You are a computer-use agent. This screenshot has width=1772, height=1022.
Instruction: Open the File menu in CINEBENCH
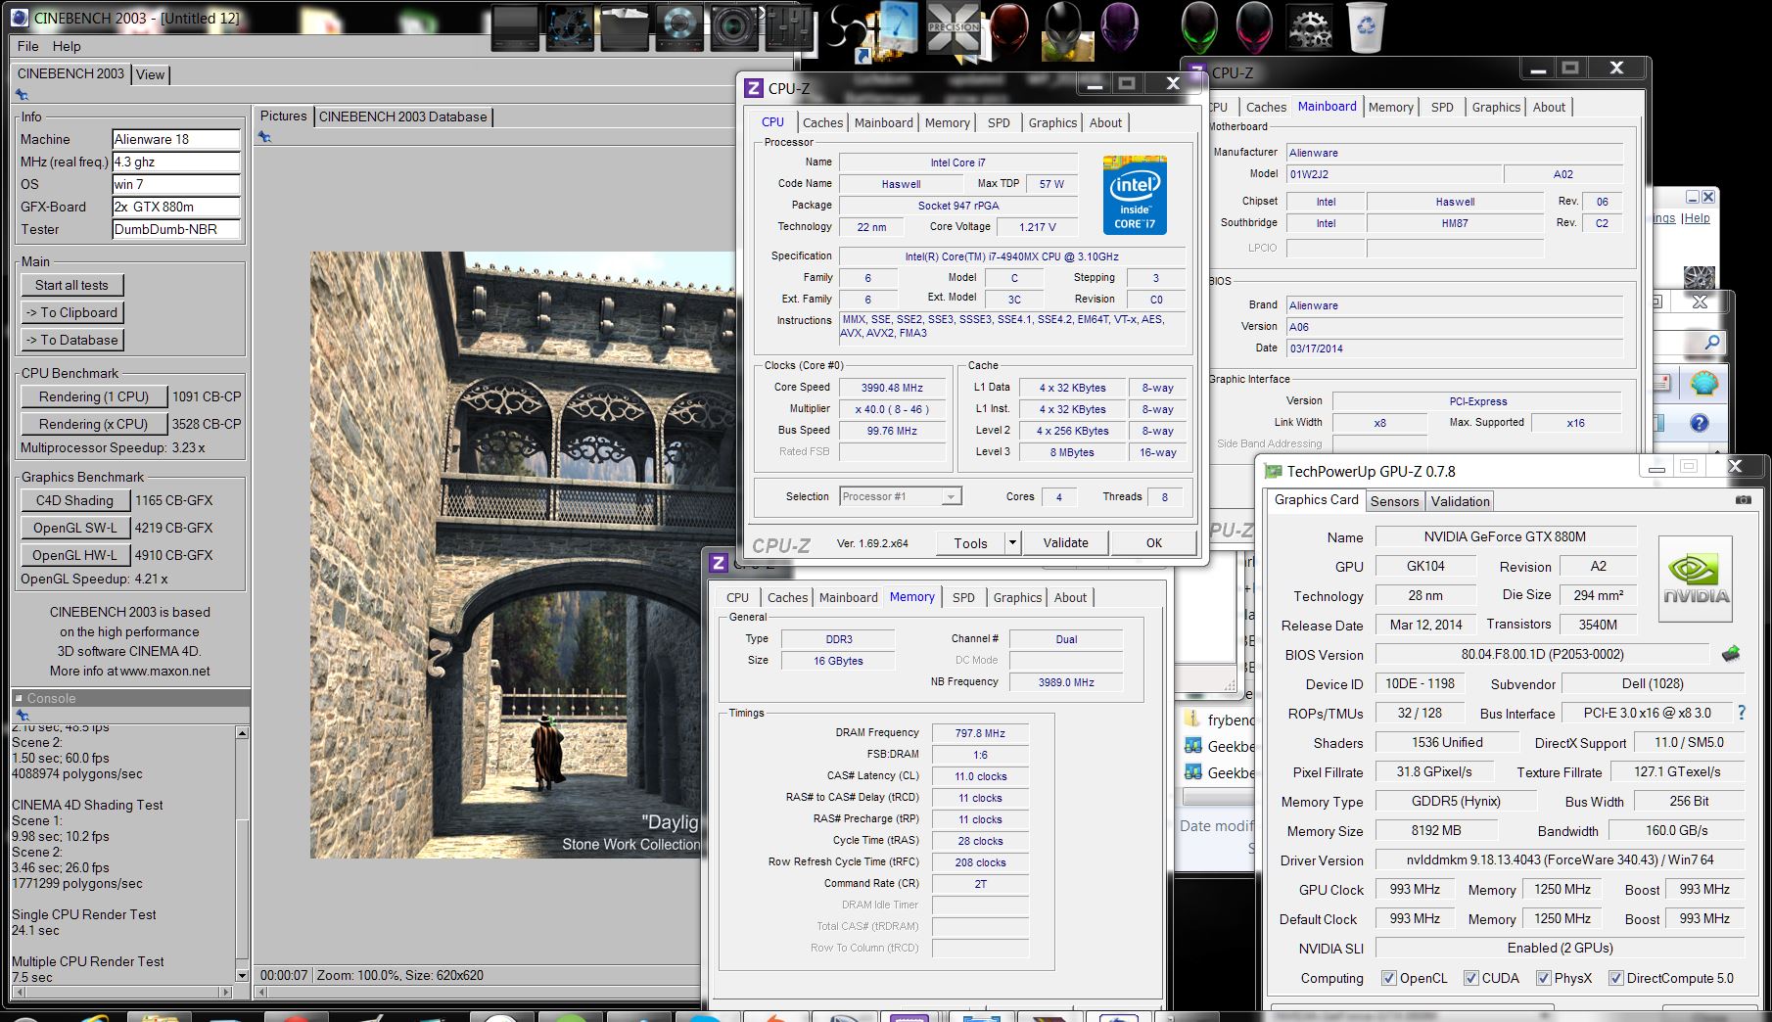click(28, 46)
